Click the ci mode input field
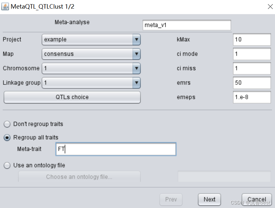The image size is (275, 208). (x=252, y=54)
